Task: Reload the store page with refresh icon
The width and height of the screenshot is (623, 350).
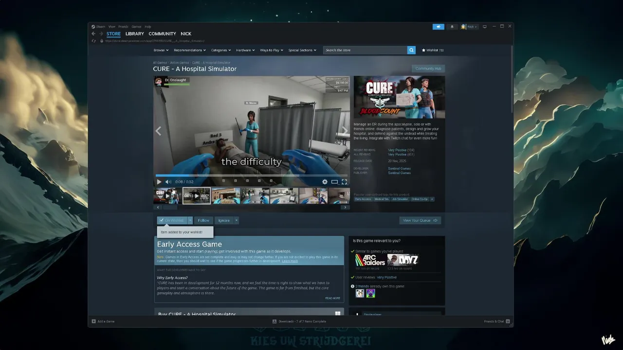Action: coord(94,41)
